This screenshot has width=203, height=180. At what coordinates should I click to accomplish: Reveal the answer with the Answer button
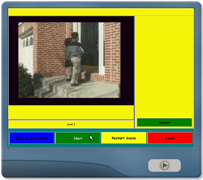[x=164, y=122]
